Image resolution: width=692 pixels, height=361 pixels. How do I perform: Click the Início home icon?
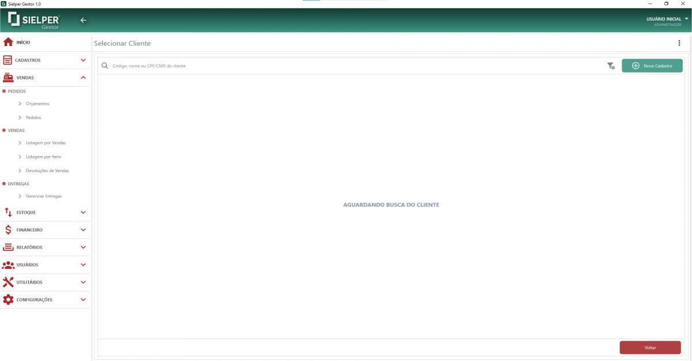point(8,42)
